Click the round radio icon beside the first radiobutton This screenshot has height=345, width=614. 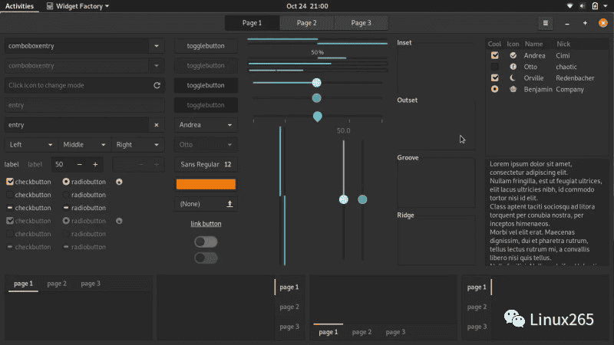(119, 182)
